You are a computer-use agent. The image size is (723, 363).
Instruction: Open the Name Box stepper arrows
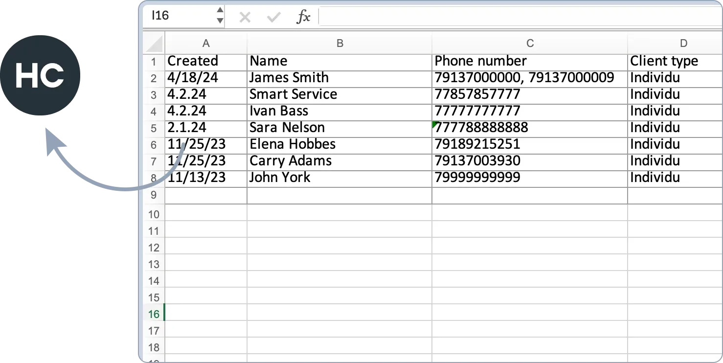click(220, 16)
